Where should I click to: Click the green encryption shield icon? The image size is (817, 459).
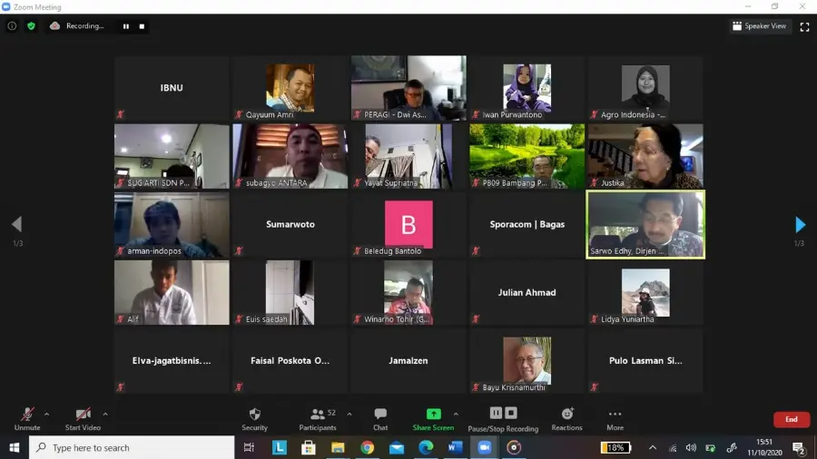(x=31, y=26)
